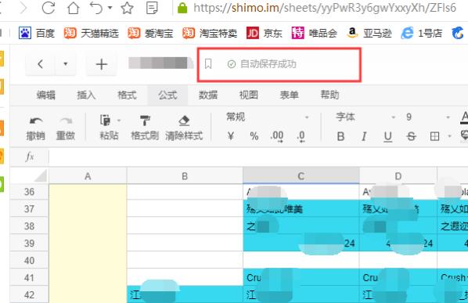Toggle italic with the I icon
The image size is (468, 303).
(x=364, y=137)
